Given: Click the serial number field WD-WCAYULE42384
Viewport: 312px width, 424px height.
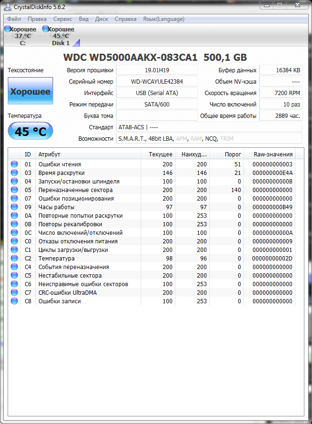Looking at the screenshot, I should [x=157, y=82].
